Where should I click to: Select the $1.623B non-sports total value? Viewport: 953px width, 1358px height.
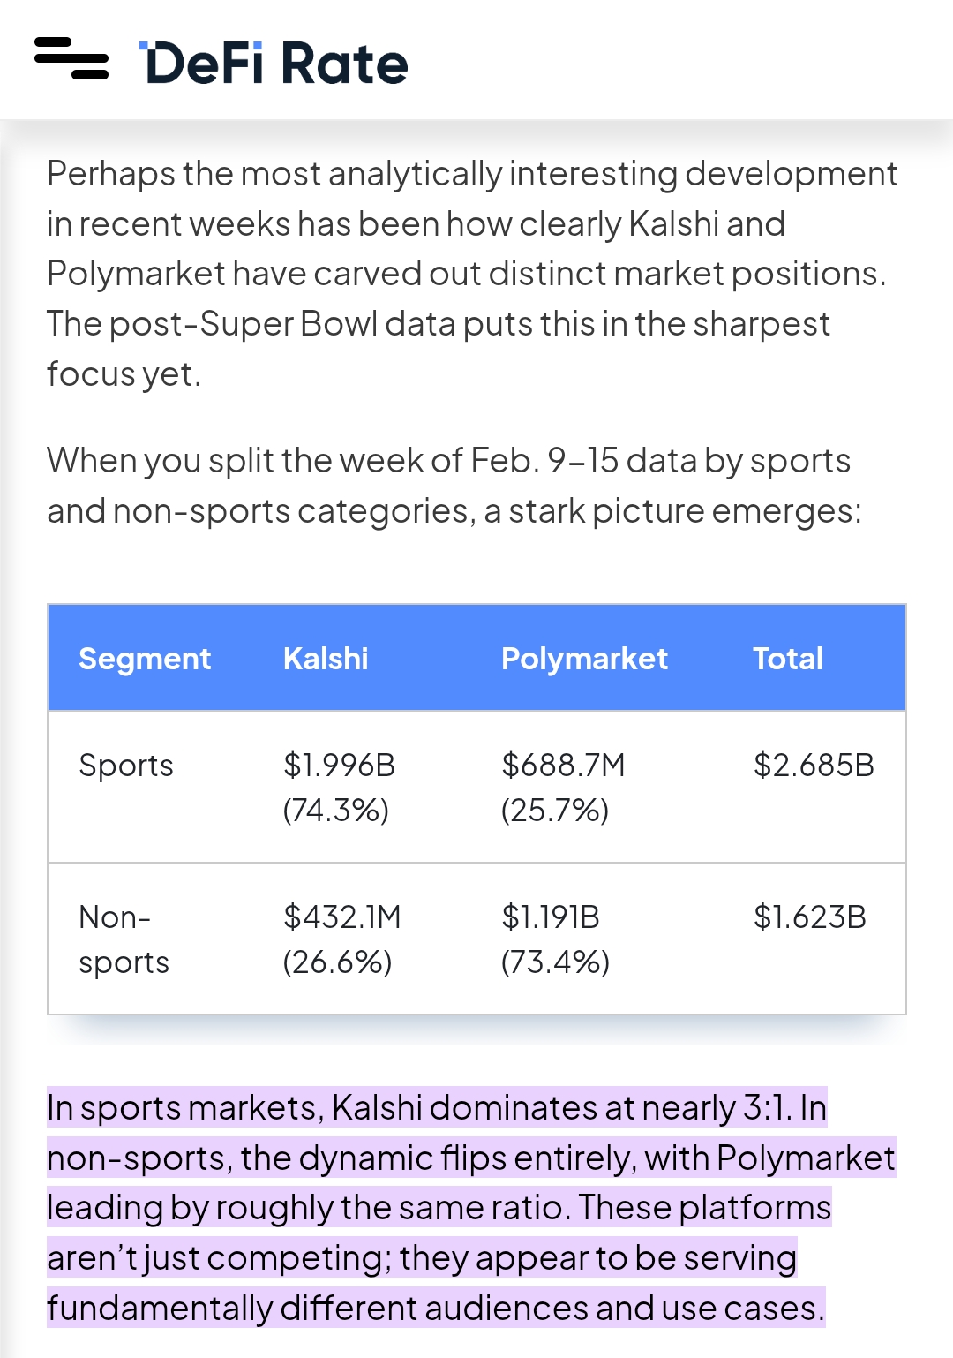tap(810, 917)
